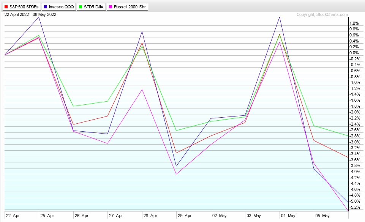Click the '-5.0%' y-axis label
The image size is (365, 222).
[x=355, y=201]
